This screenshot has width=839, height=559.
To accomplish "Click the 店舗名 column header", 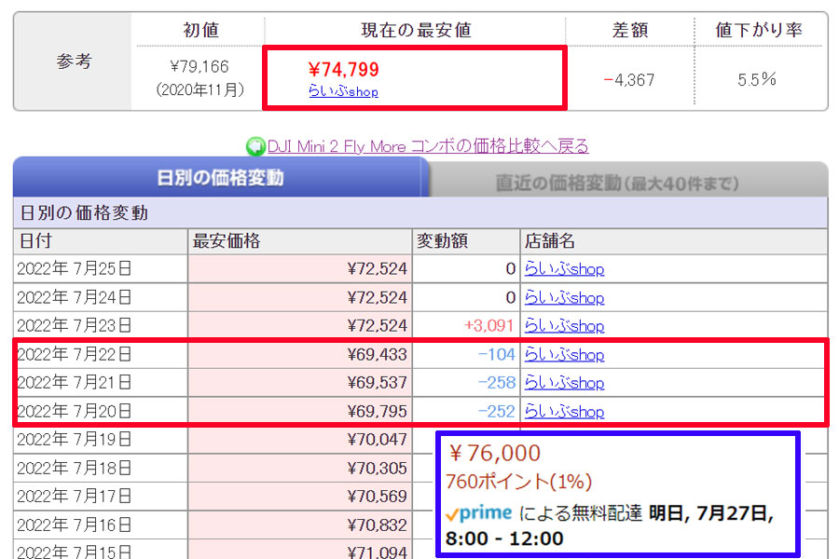I will click(x=674, y=241).
